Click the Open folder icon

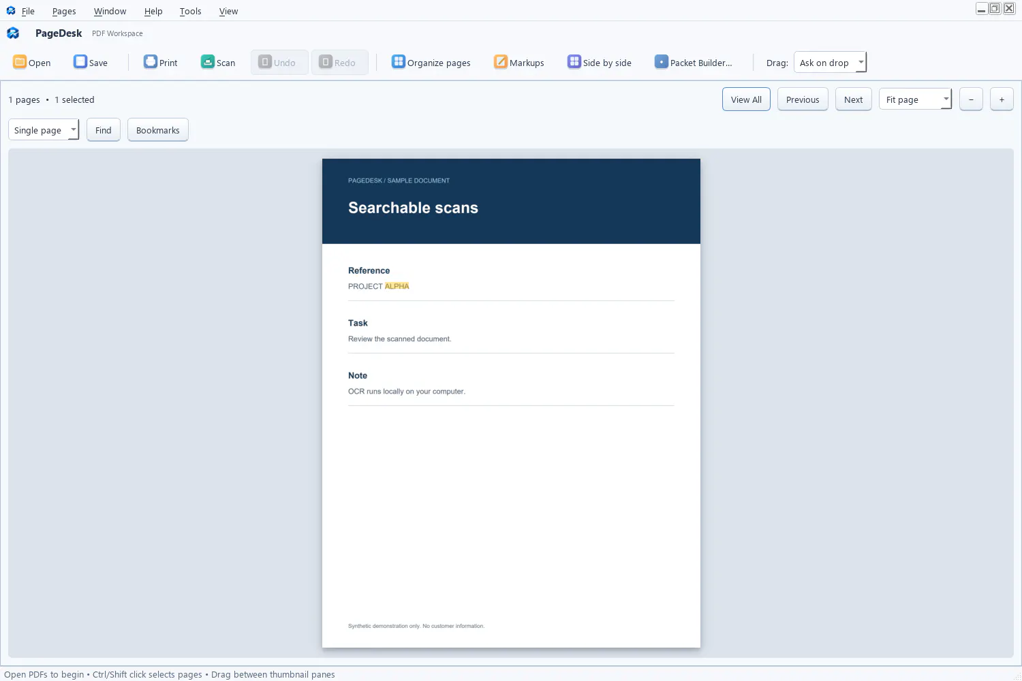[20, 62]
